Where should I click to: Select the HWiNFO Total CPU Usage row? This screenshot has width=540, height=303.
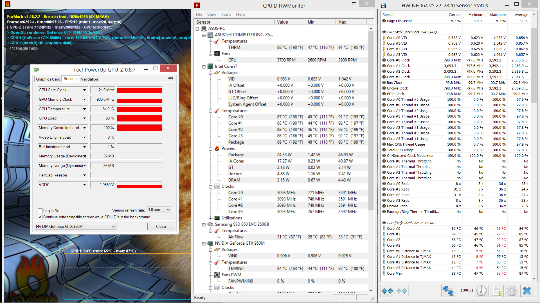[x=456, y=150]
